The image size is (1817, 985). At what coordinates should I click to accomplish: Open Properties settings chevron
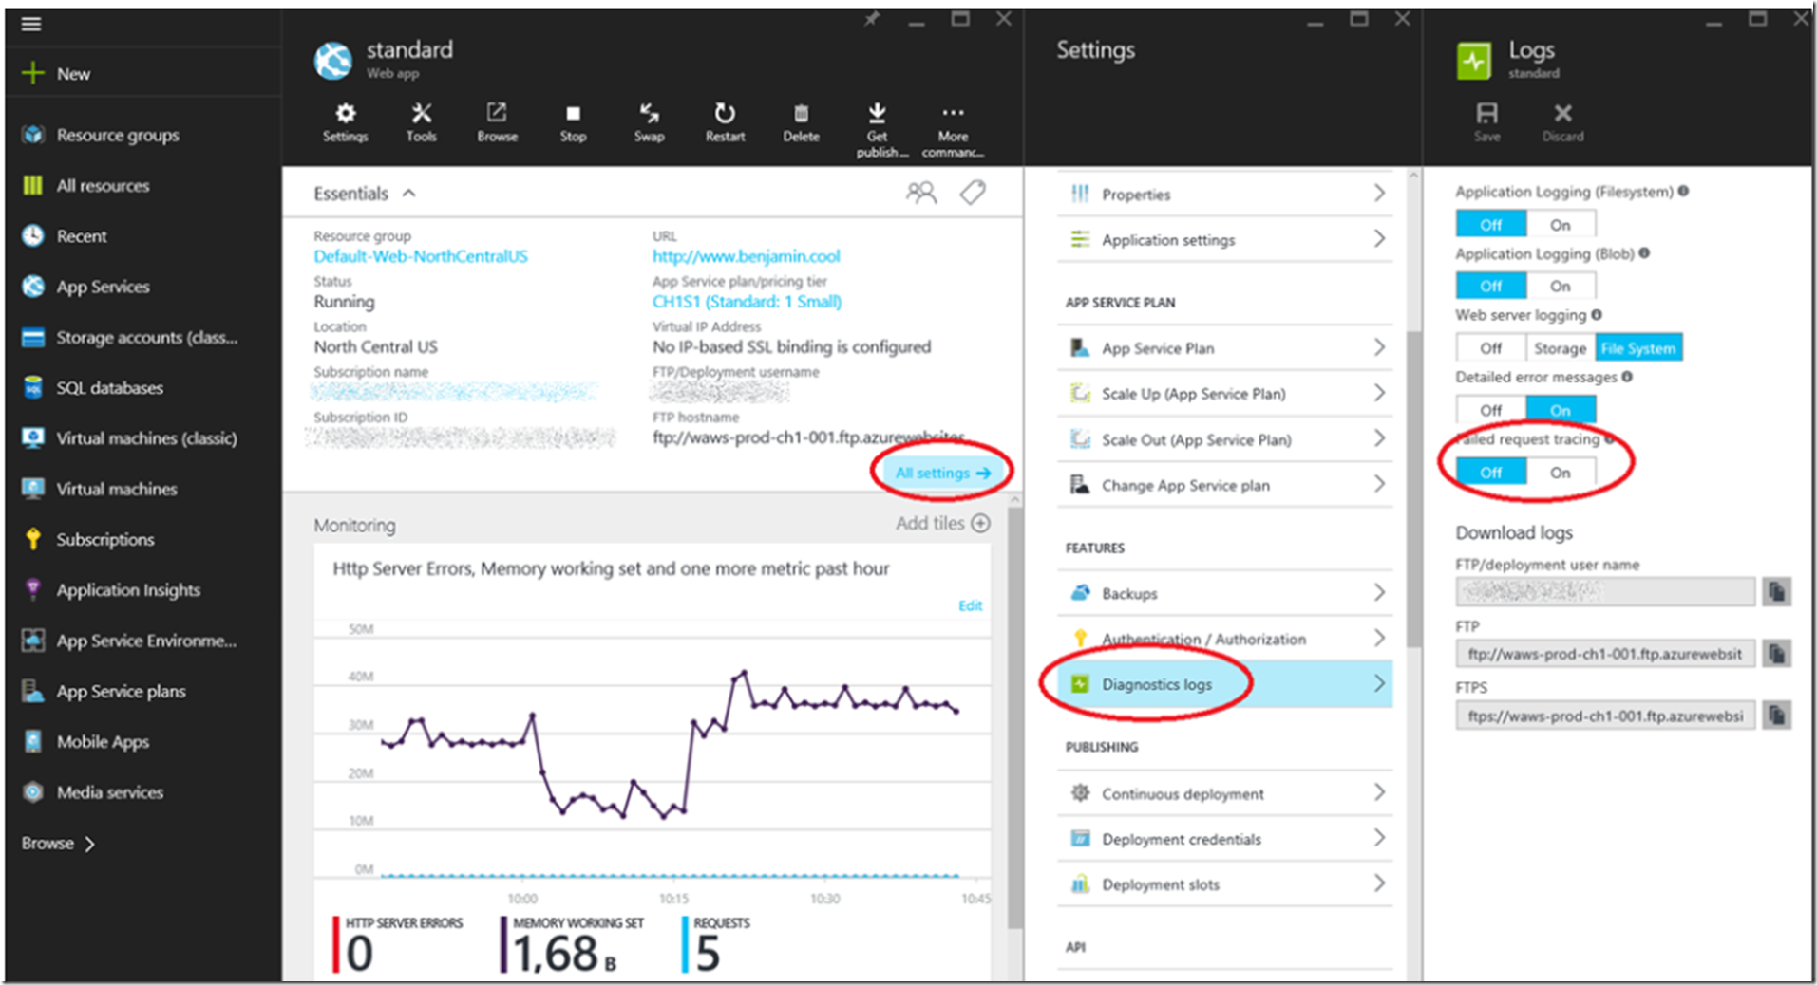[x=1379, y=193]
